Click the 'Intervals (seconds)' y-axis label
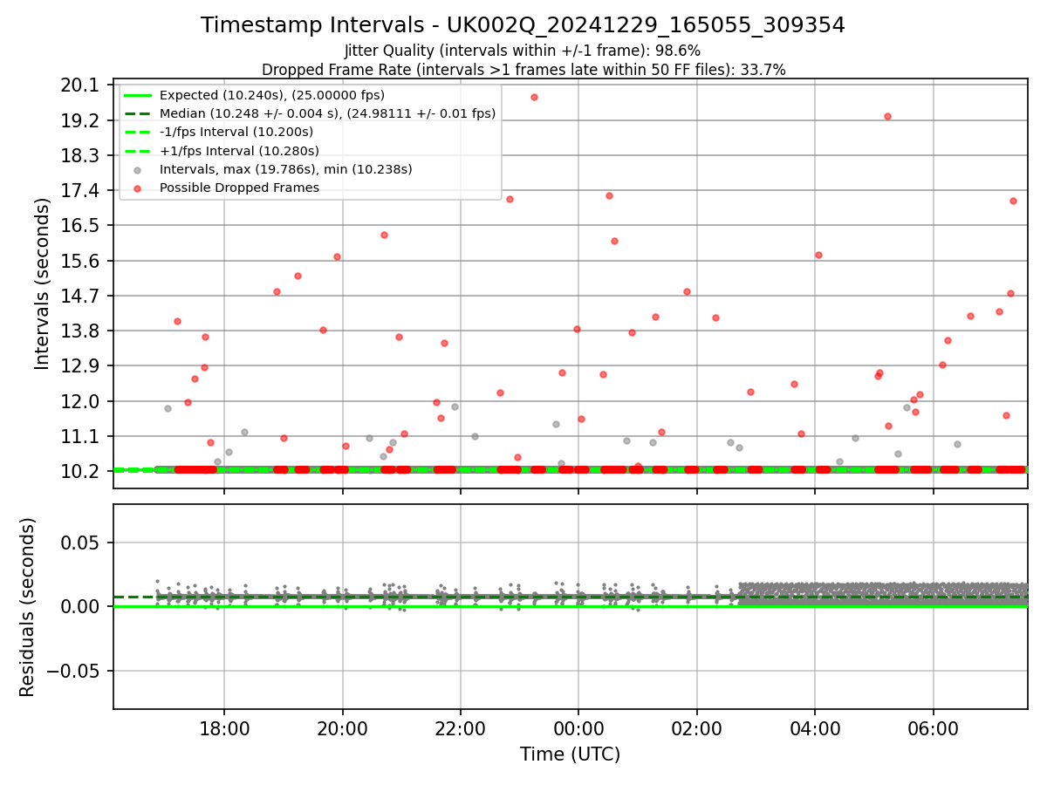The height and width of the screenshot is (785, 1047). (43, 283)
